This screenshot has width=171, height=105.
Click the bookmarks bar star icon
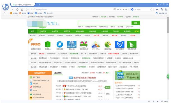pyautogui.click(x=4, y=13)
